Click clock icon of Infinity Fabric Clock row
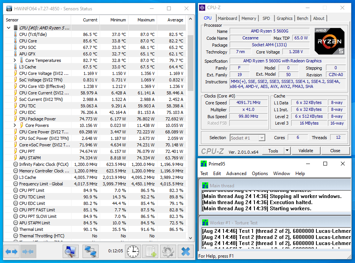Image resolution: width=355 pixels, height=263 pixels. click(16, 164)
